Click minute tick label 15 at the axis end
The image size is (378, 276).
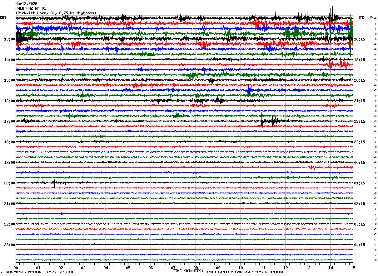pyautogui.click(x=353, y=268)
